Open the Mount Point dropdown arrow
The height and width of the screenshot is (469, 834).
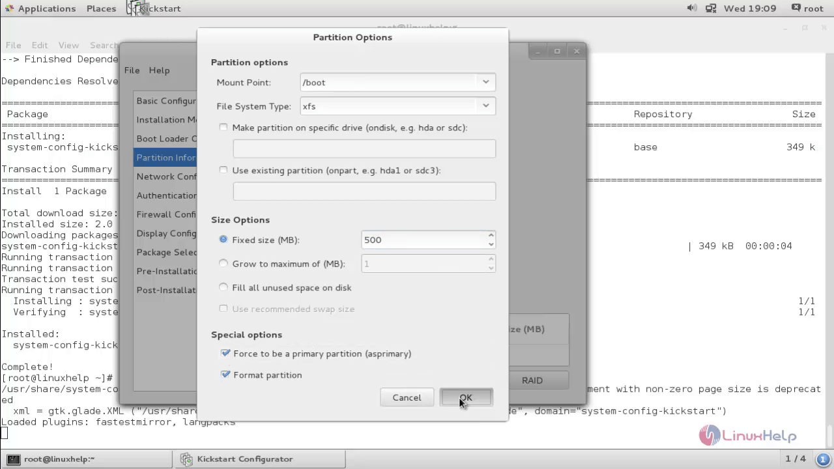coord(485,82)
